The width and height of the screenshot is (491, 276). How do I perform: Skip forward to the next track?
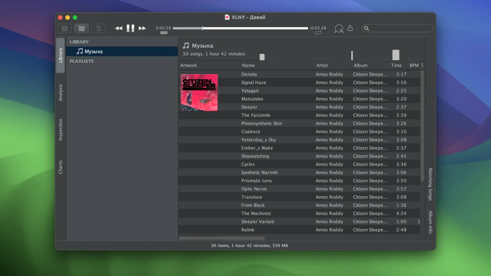coord(142,28)
